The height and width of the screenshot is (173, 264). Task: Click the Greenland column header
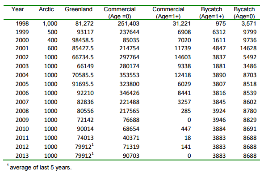tap(79, 9)
